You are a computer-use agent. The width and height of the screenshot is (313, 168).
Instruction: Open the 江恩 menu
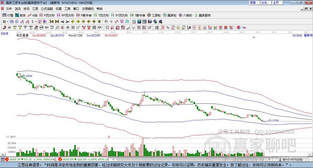35,9
